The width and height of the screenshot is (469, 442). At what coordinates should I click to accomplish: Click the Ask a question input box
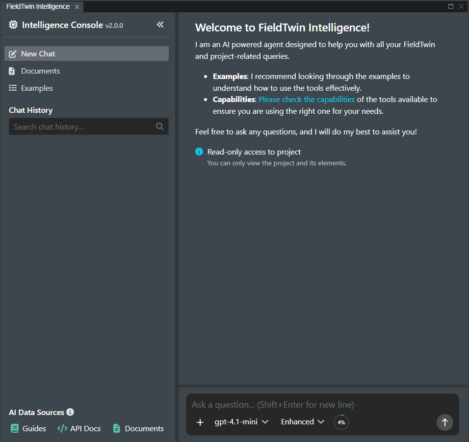322,405
